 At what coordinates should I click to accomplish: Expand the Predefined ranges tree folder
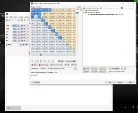click(x=84, y=10)
